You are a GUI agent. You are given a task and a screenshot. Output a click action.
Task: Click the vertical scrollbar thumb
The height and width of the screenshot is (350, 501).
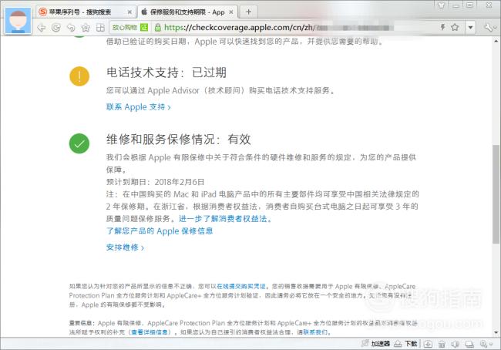496,194
